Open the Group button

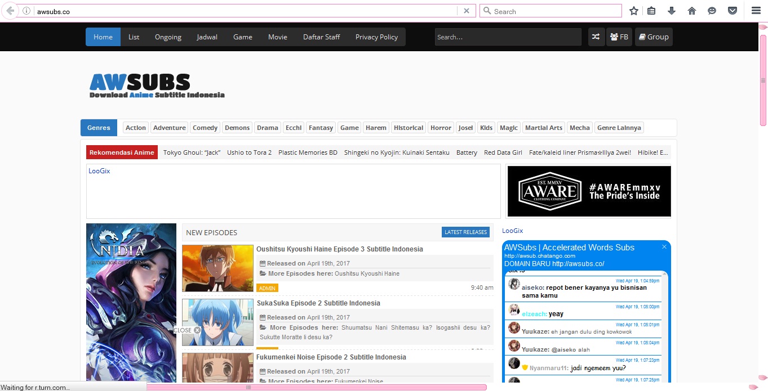click(x=654, y=37)
